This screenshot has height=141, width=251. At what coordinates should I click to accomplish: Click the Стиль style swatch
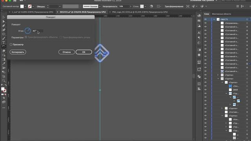[142, 6]
